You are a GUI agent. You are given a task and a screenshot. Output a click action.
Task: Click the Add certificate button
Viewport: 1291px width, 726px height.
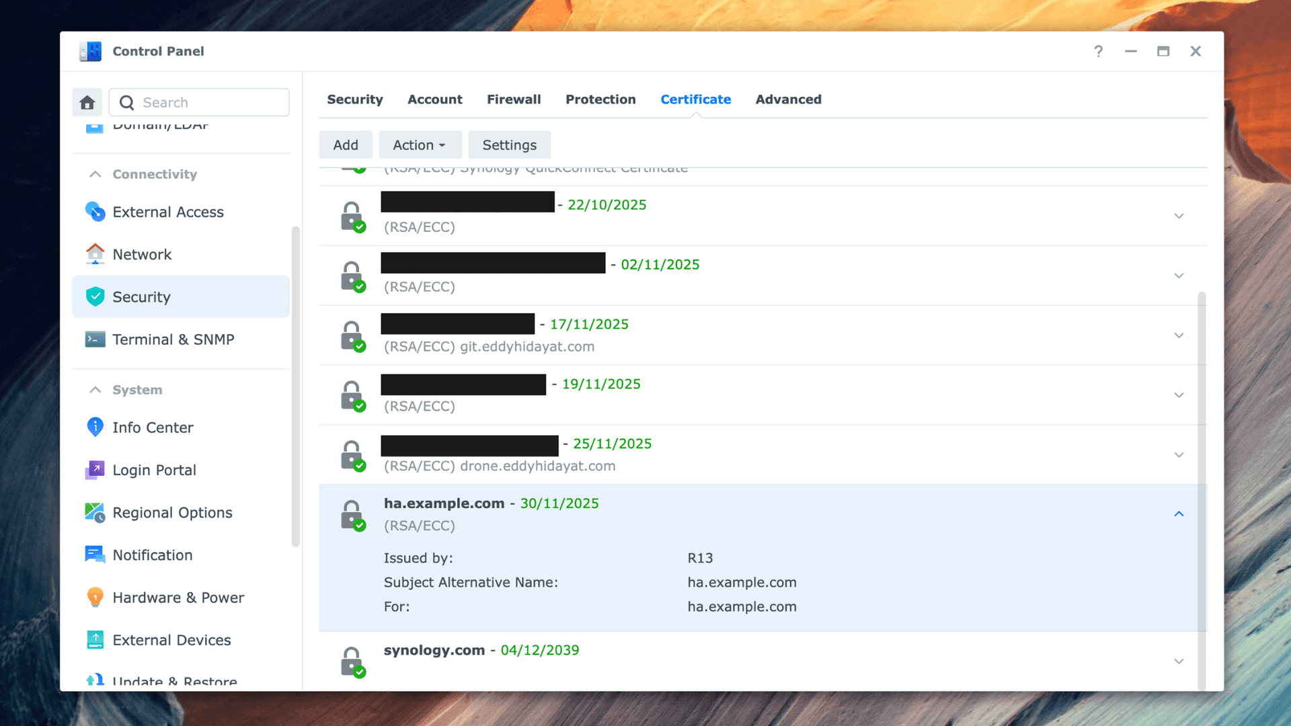346,145
